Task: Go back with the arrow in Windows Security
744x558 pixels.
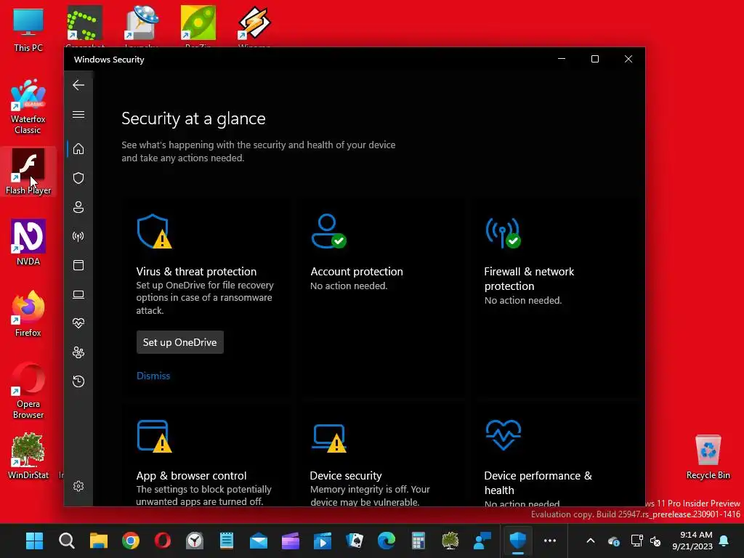Action: point(78,86)
